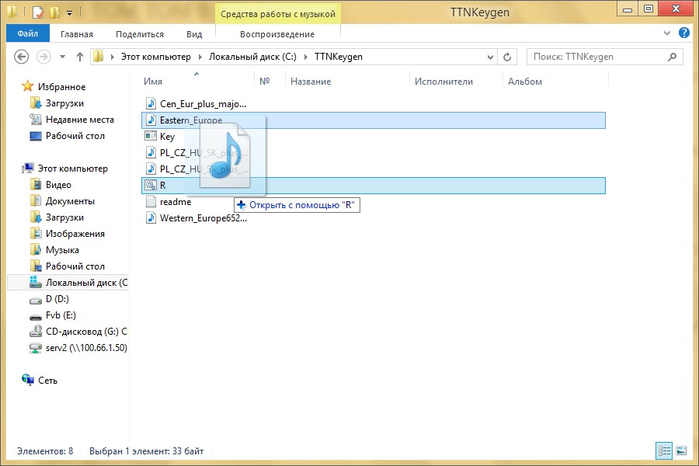
Task: Select Western_Europe652... music file
Action: (x=203, y=218)
